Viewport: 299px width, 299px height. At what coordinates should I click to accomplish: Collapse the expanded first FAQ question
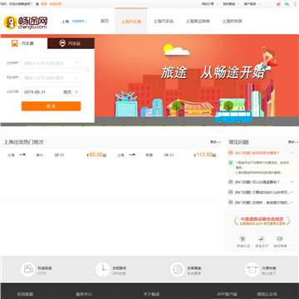click(292, 153)
